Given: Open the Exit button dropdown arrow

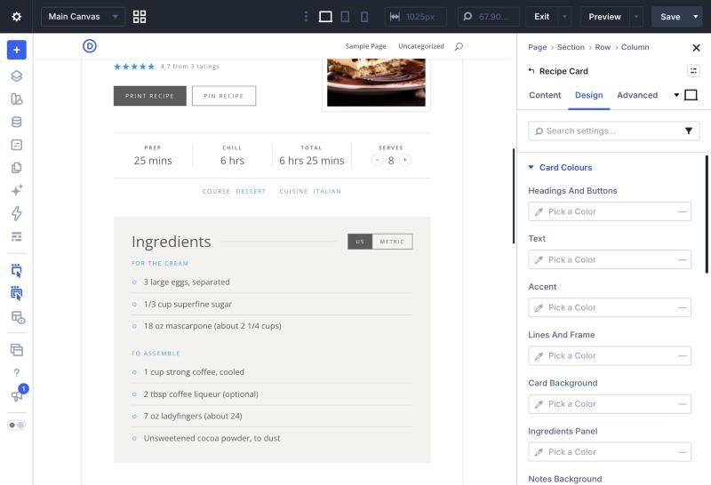Looking at the screenshot, I should click(564, 17).
